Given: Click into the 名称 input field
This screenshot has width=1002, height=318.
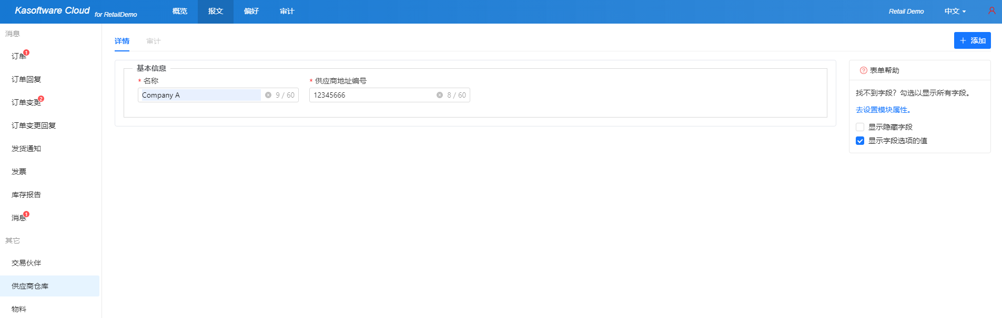Looking at the screenshot, I should [x=200, y=95].
